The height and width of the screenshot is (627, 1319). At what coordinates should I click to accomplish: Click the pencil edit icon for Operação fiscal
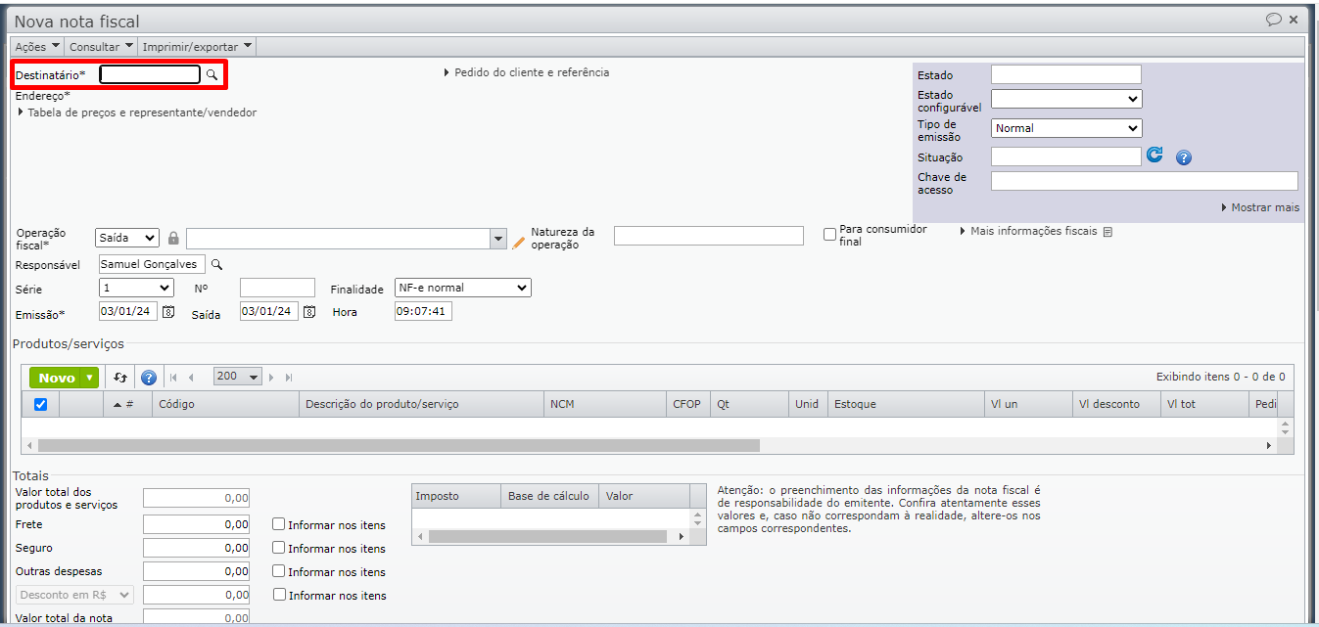pyautogui.click(x=519, y=242)
